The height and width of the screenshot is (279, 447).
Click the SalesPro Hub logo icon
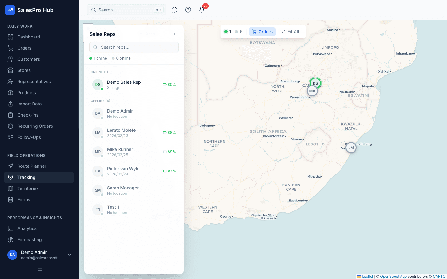pyautogui.click(x=10, y=10)
